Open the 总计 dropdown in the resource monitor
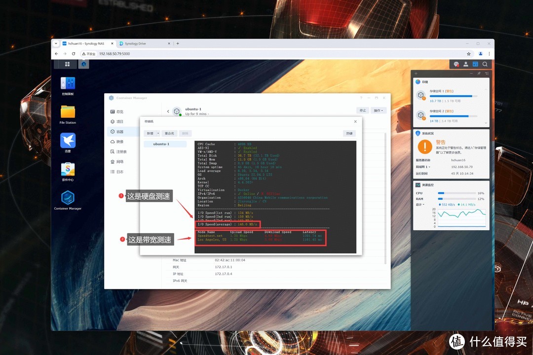 tap(420, 204)
